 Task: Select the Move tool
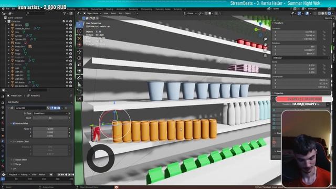click(79, 51)
